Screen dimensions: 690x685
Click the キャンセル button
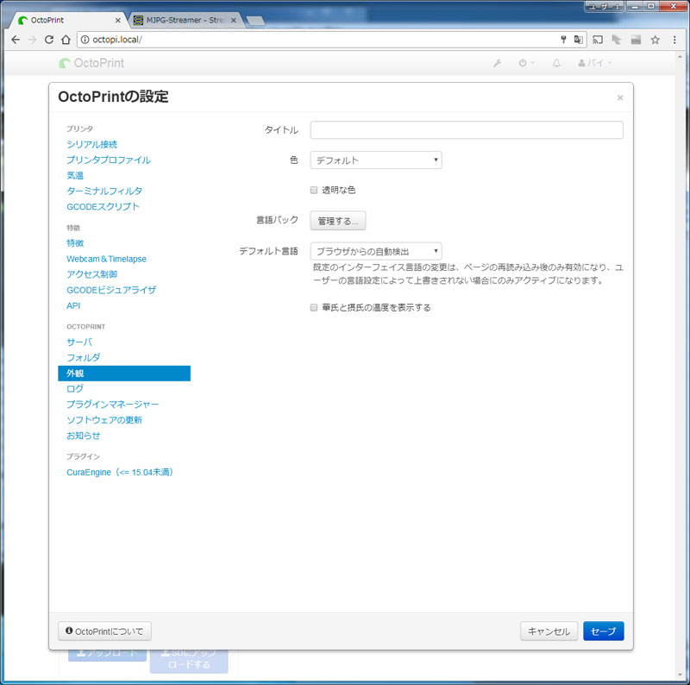[549, 632]
